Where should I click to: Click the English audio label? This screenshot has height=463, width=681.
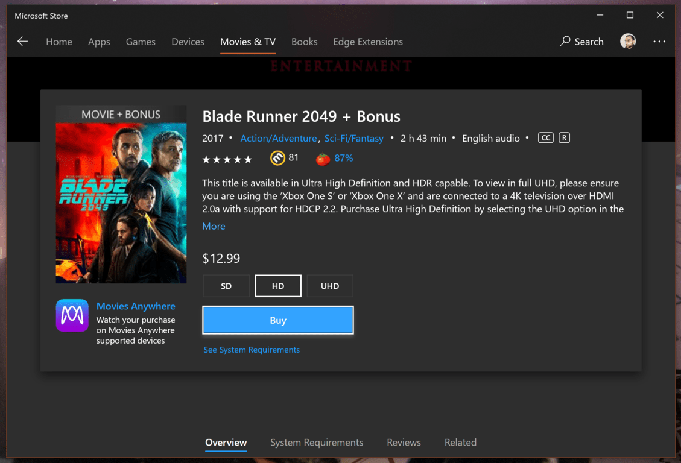(491, 139)
